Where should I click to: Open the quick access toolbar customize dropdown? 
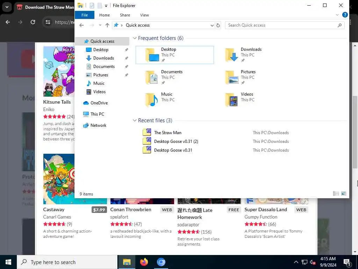(106, 6)
